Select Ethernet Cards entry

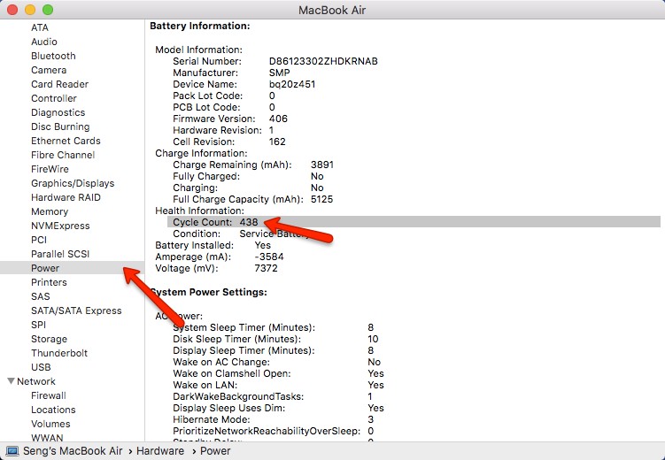pos(66,141)
